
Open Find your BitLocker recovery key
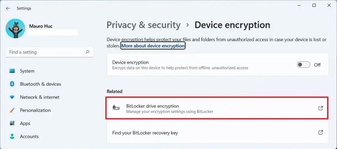218,132
